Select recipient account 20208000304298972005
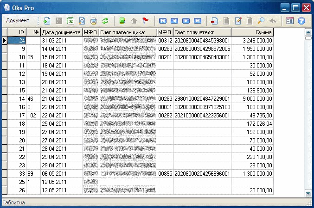Image resolution: width=314 pixels, height=208 pixels. [202, 49]
